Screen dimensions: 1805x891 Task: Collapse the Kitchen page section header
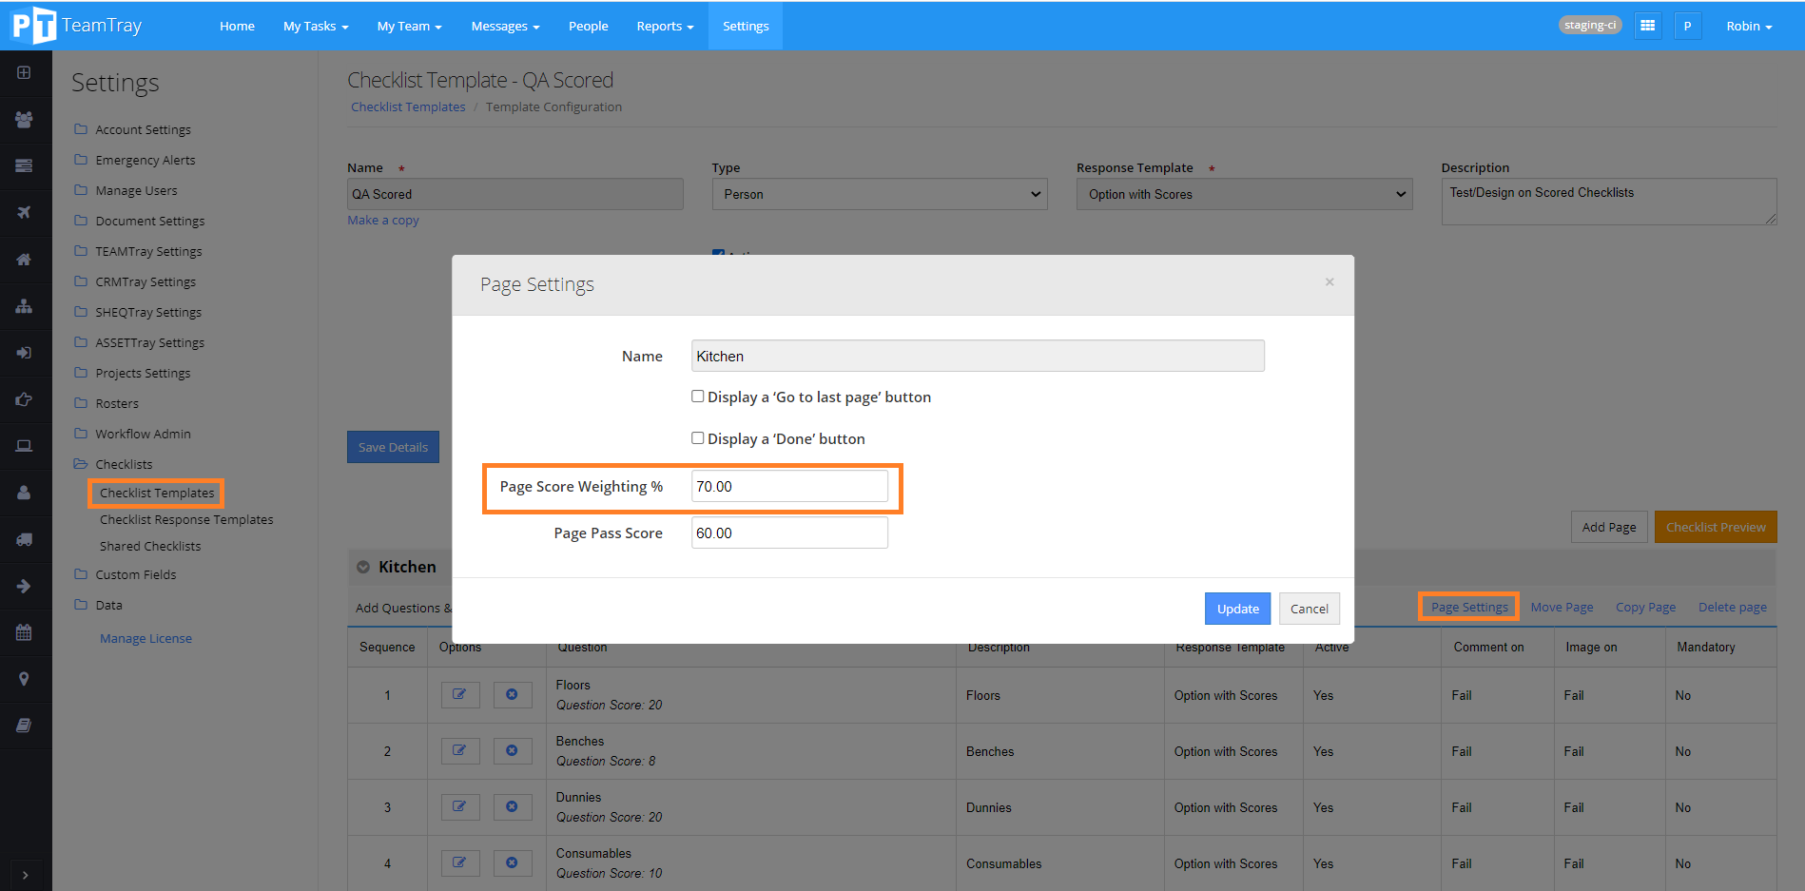(x=363, y=566)
